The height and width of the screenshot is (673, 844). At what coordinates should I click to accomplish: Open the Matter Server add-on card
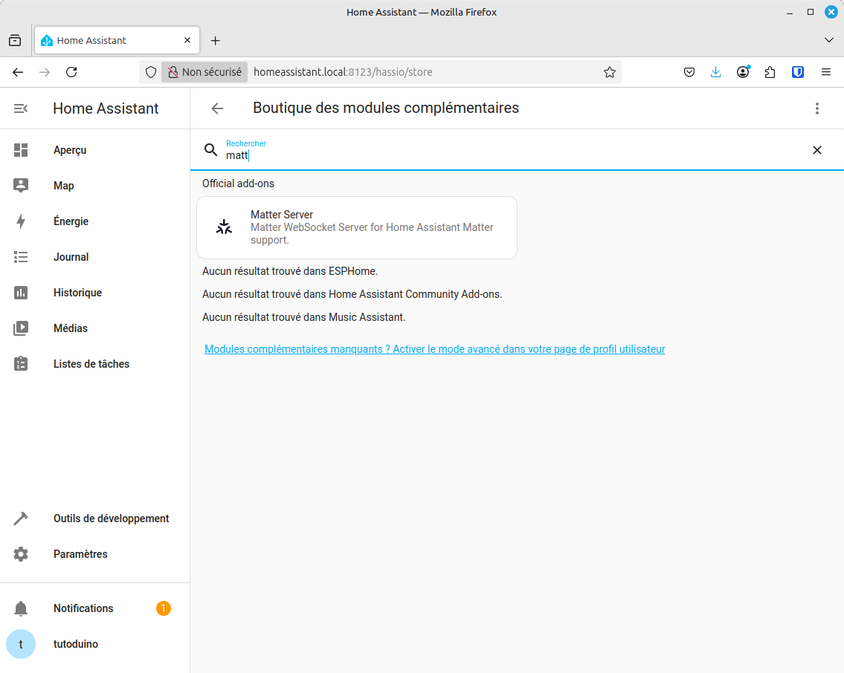pos(356,227)
